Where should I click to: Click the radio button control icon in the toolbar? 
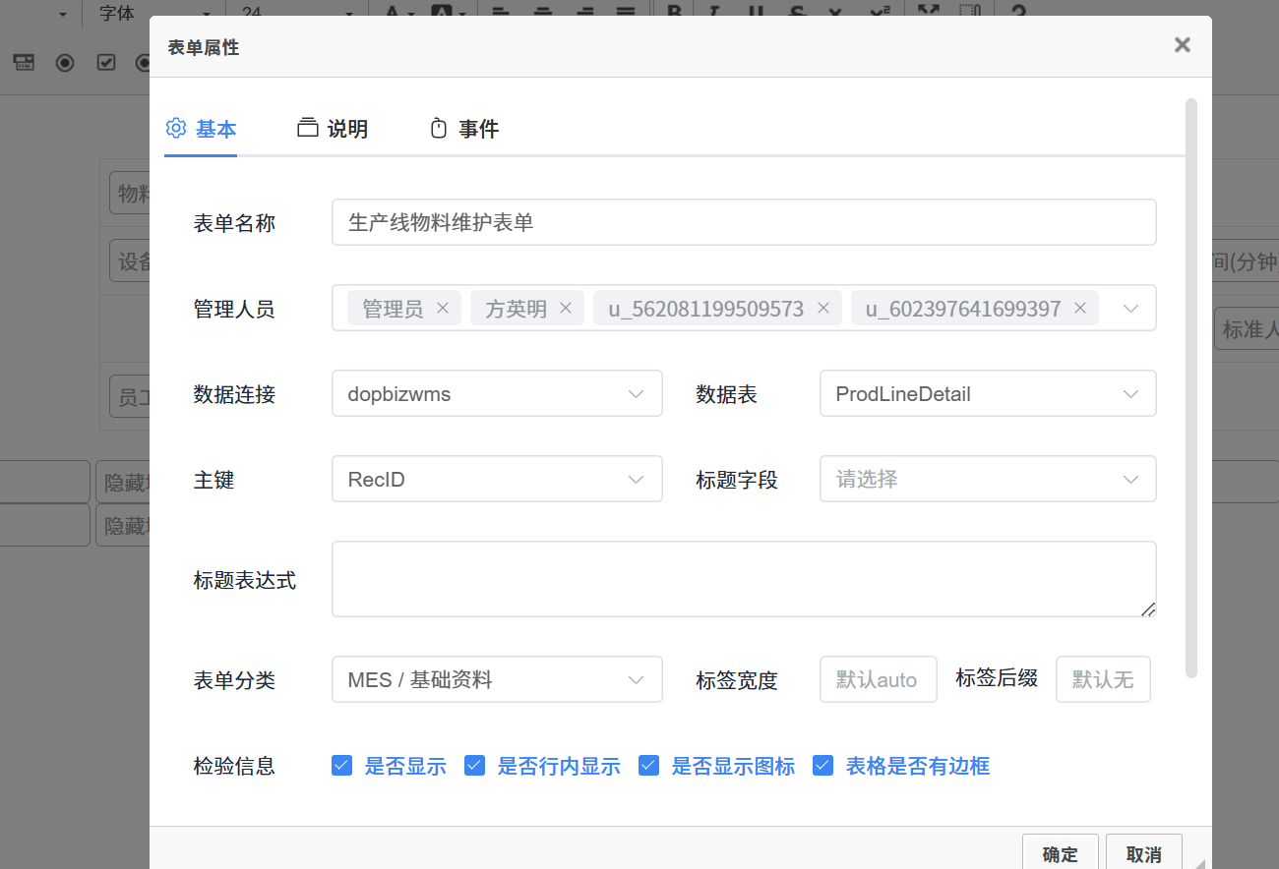pos(65,63)
